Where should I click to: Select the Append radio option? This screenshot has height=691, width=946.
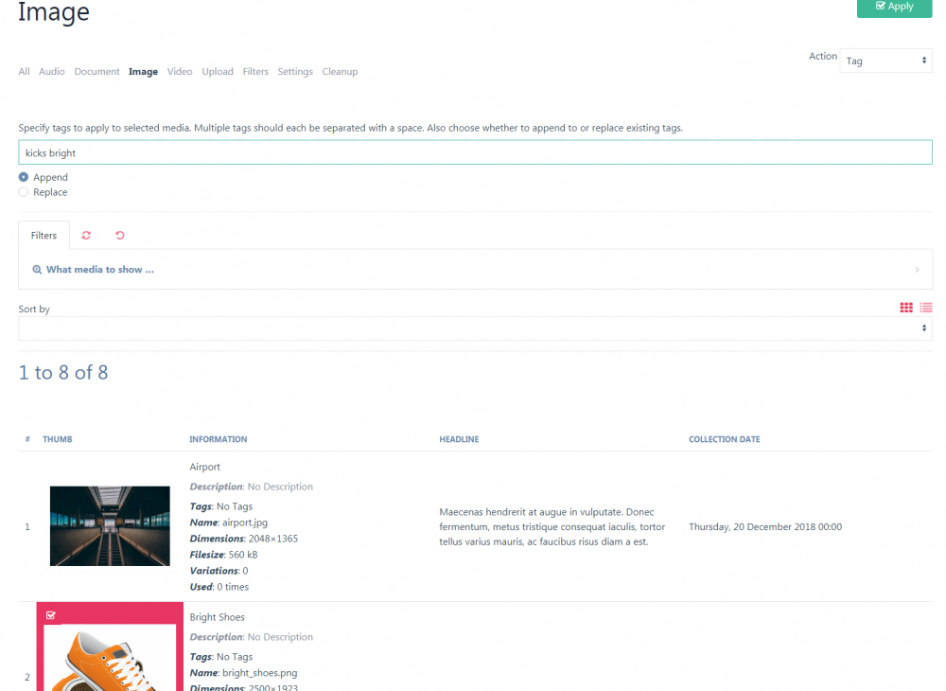(x=23, y=176)
